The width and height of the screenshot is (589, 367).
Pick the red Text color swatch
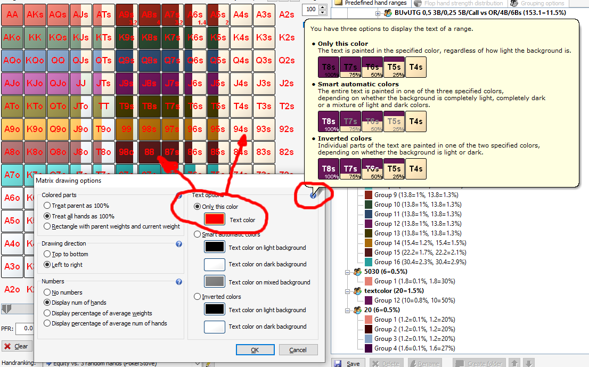click(x=215, y=220)
